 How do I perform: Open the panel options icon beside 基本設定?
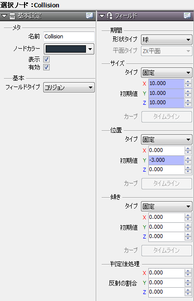tap(89, 16)
